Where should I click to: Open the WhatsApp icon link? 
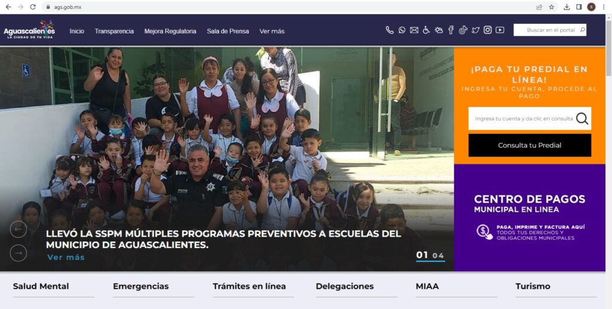pos(402,30)
